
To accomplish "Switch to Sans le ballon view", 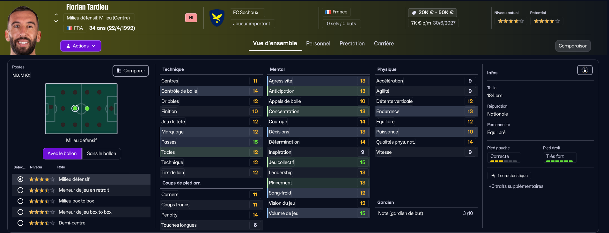I will coord(101,153).
